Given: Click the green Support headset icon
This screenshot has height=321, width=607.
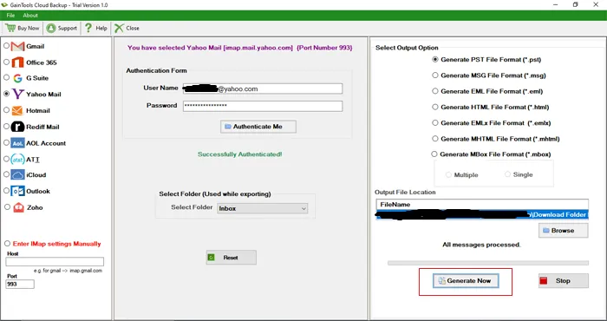Looking at the screenshot, I should [51, 28].
